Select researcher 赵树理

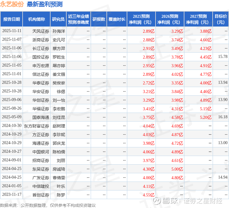pos(59,126)
